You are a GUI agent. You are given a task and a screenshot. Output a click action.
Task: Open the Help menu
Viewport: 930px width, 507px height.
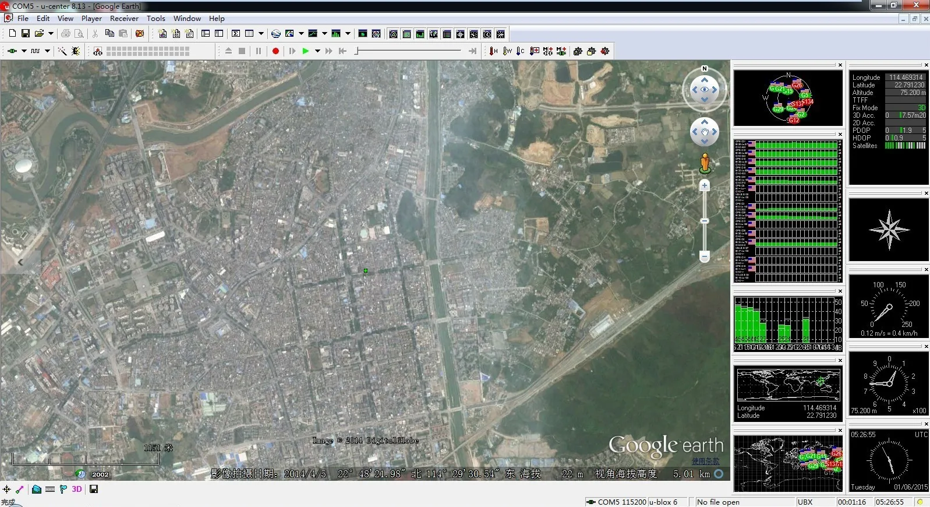(217, 19)
